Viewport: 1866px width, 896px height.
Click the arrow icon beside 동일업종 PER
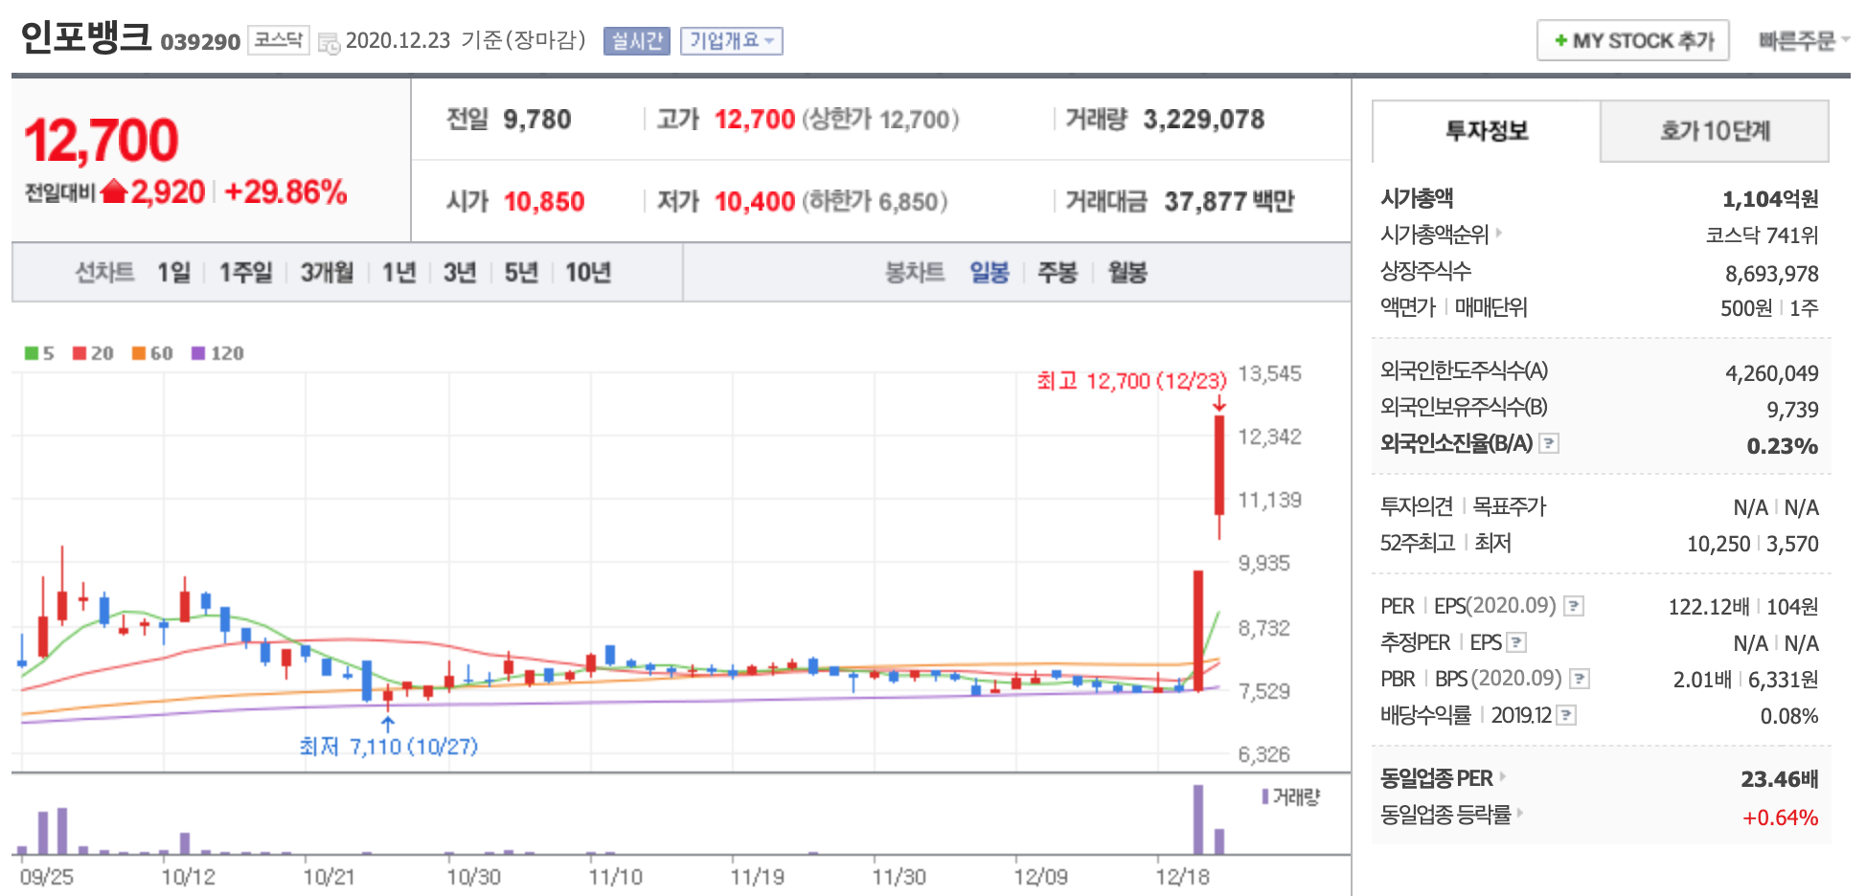1503,776
